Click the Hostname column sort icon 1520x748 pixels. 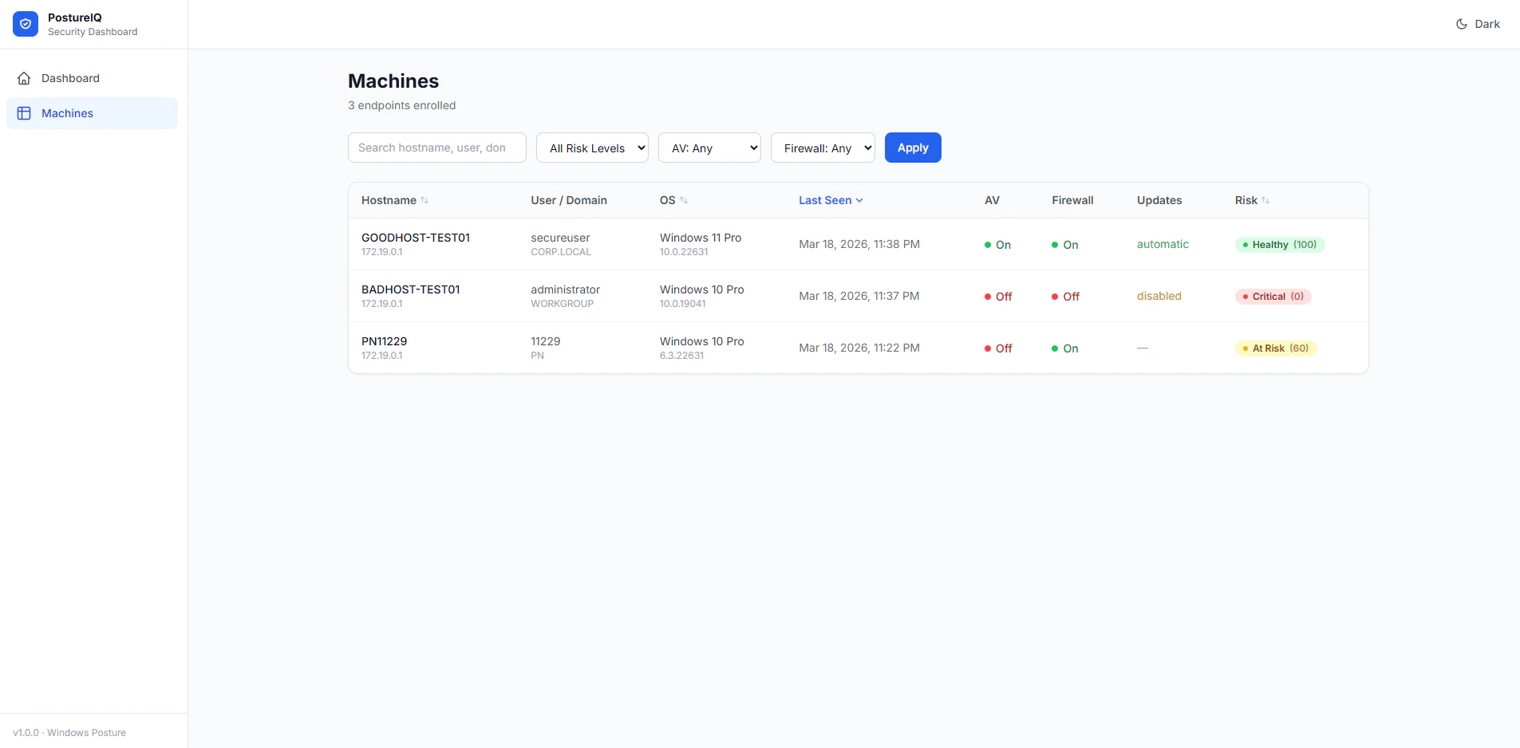[x=424, y=200]
